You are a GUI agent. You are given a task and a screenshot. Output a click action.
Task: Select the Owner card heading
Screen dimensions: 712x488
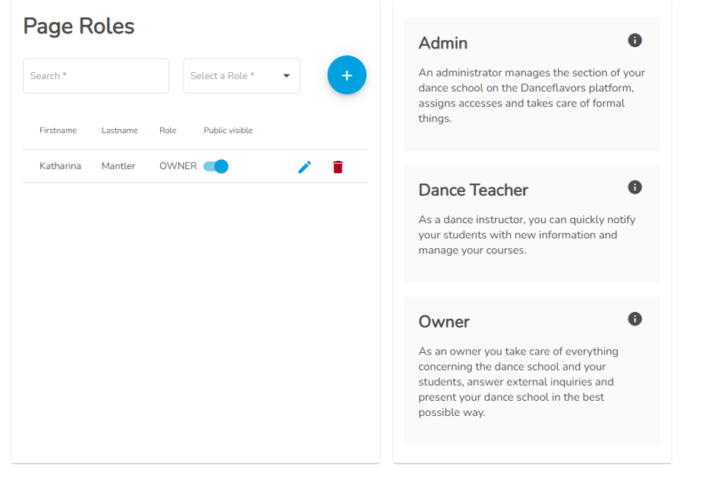(444, 322)
